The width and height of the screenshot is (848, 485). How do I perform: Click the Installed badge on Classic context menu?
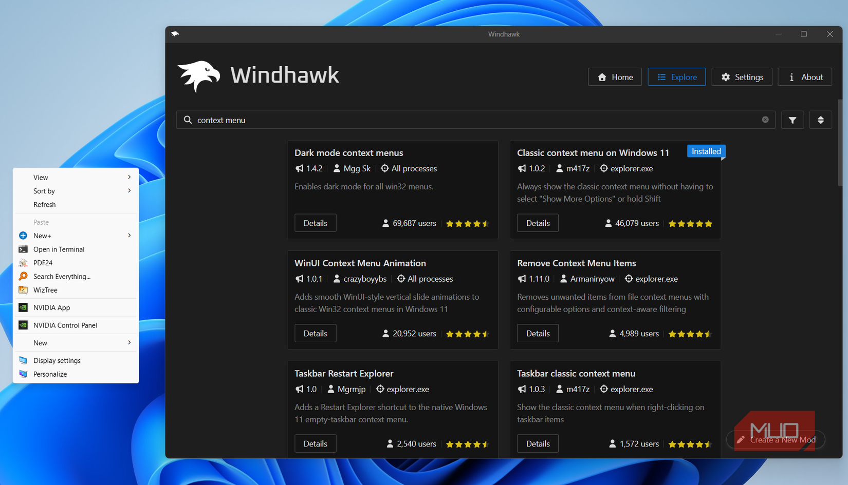(706, 151)
